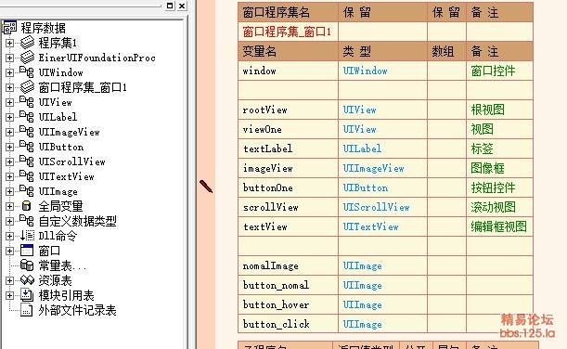This screenshot has height=349, width=567.
Task: Click the imageView variable name cell
Action: coord(289,168)
